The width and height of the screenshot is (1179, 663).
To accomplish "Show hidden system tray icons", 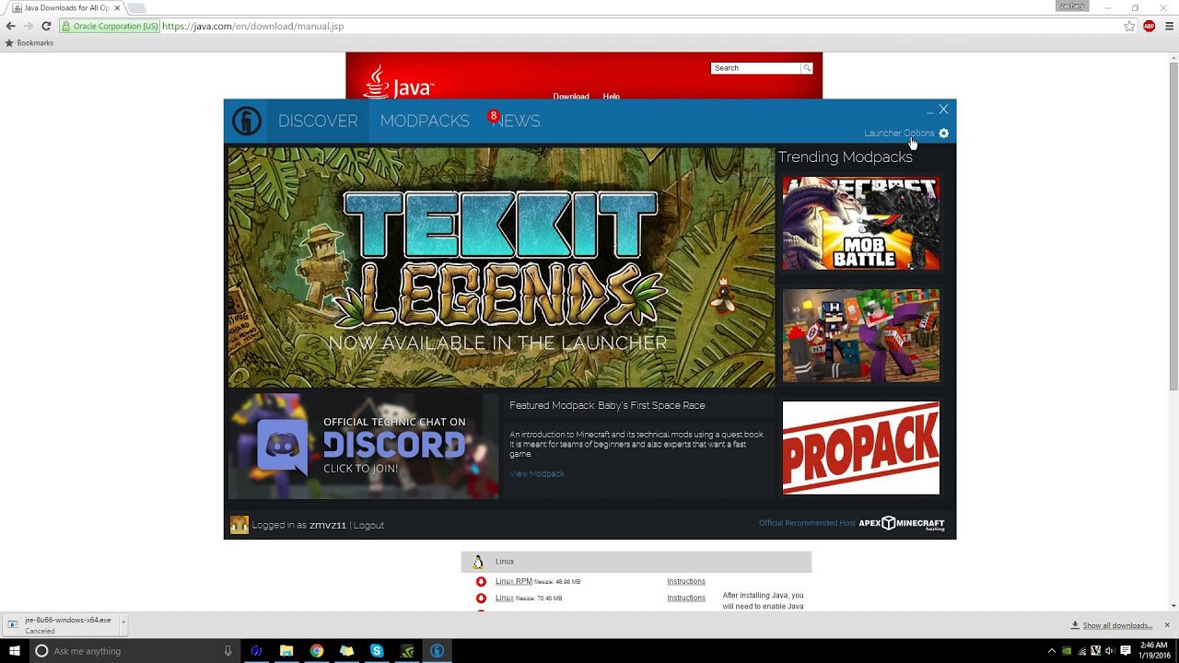I will coord(1051,651).
